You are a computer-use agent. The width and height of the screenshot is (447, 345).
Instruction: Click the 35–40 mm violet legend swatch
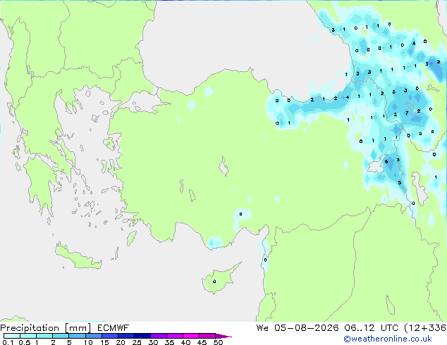tap(174, 336)
